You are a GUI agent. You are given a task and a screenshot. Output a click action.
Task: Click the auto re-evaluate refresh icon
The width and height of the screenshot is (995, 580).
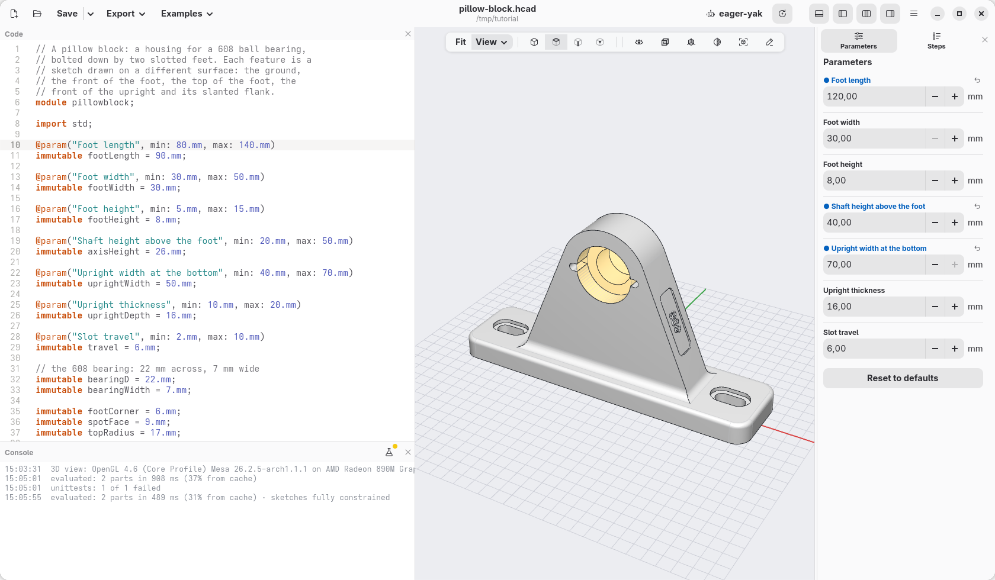tap(782, 14)
